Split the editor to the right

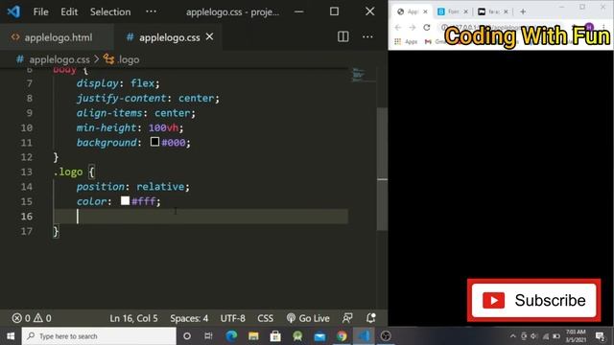pyautogui.click(x=343, y=36)
